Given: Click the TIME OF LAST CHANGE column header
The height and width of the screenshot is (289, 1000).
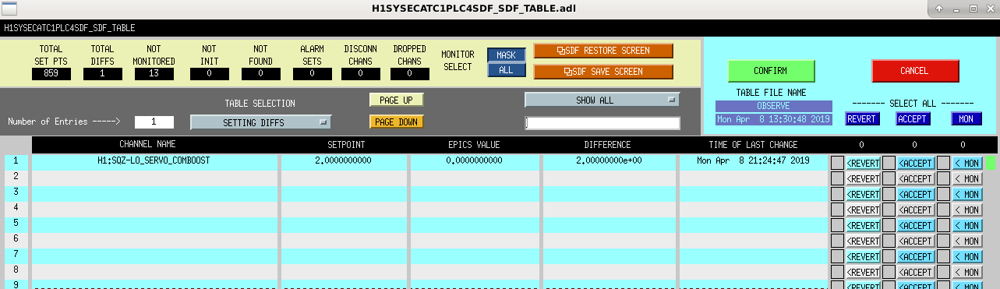Looking at the screenshot, I should pos(753,145).
